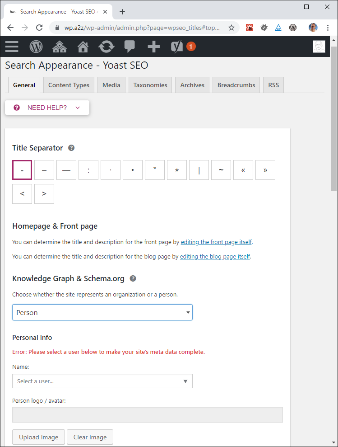Viewport: 338px width, 447px height.
Task: Bookmark this page with the star icon
Action: (232, 28)
